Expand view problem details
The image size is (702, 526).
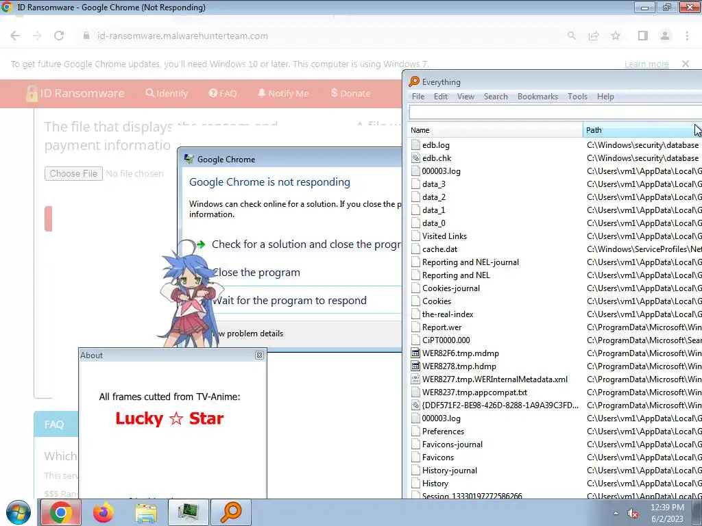point(249,334)
